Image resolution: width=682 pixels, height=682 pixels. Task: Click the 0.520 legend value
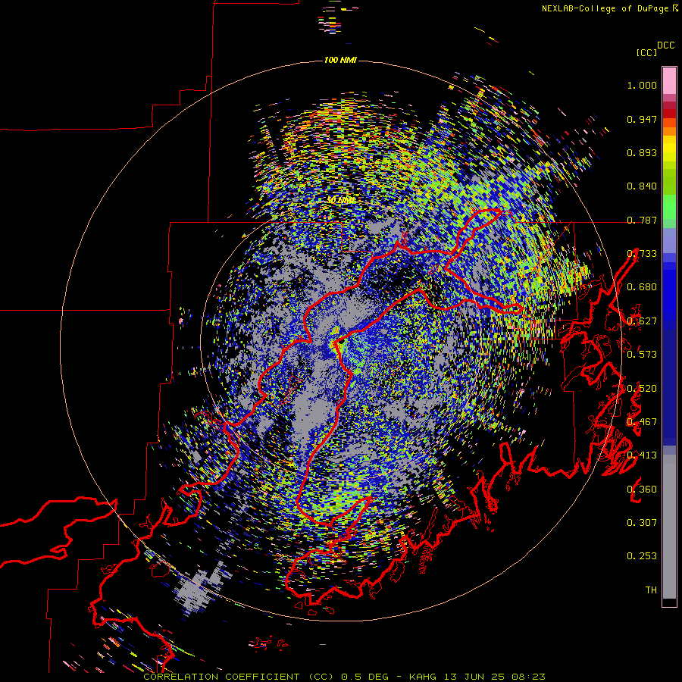click(642, 389)
